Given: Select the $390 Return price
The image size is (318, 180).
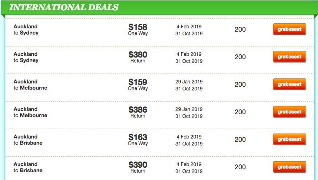Looking at the screenshot, I should tap(138, 167).
